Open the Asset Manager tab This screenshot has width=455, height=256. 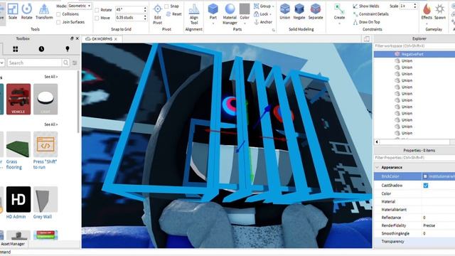(x=13, y=244)
